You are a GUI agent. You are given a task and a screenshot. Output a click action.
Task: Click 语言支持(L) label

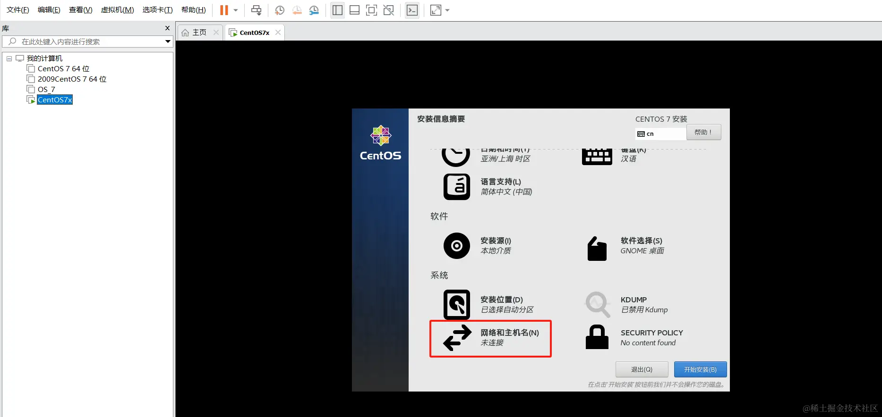pyautogui.click(x=501, y=182)
